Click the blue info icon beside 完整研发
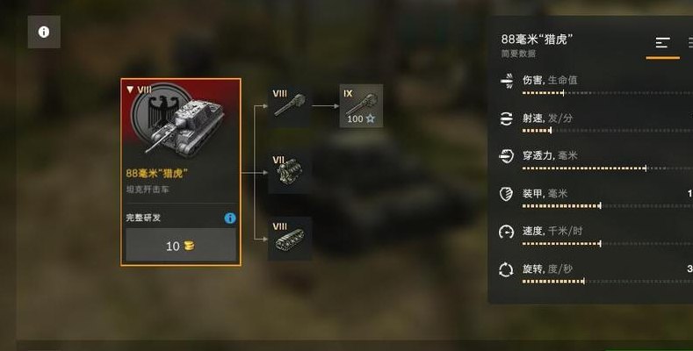 coord(230,218)
